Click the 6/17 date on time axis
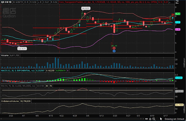186x121 pixels. click(x=165, y=115)
